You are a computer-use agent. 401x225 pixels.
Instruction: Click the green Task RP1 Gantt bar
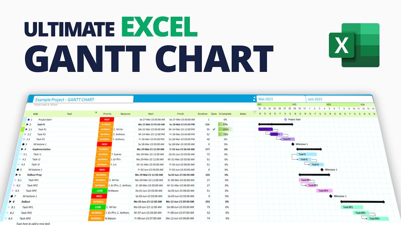pos(352,207)
